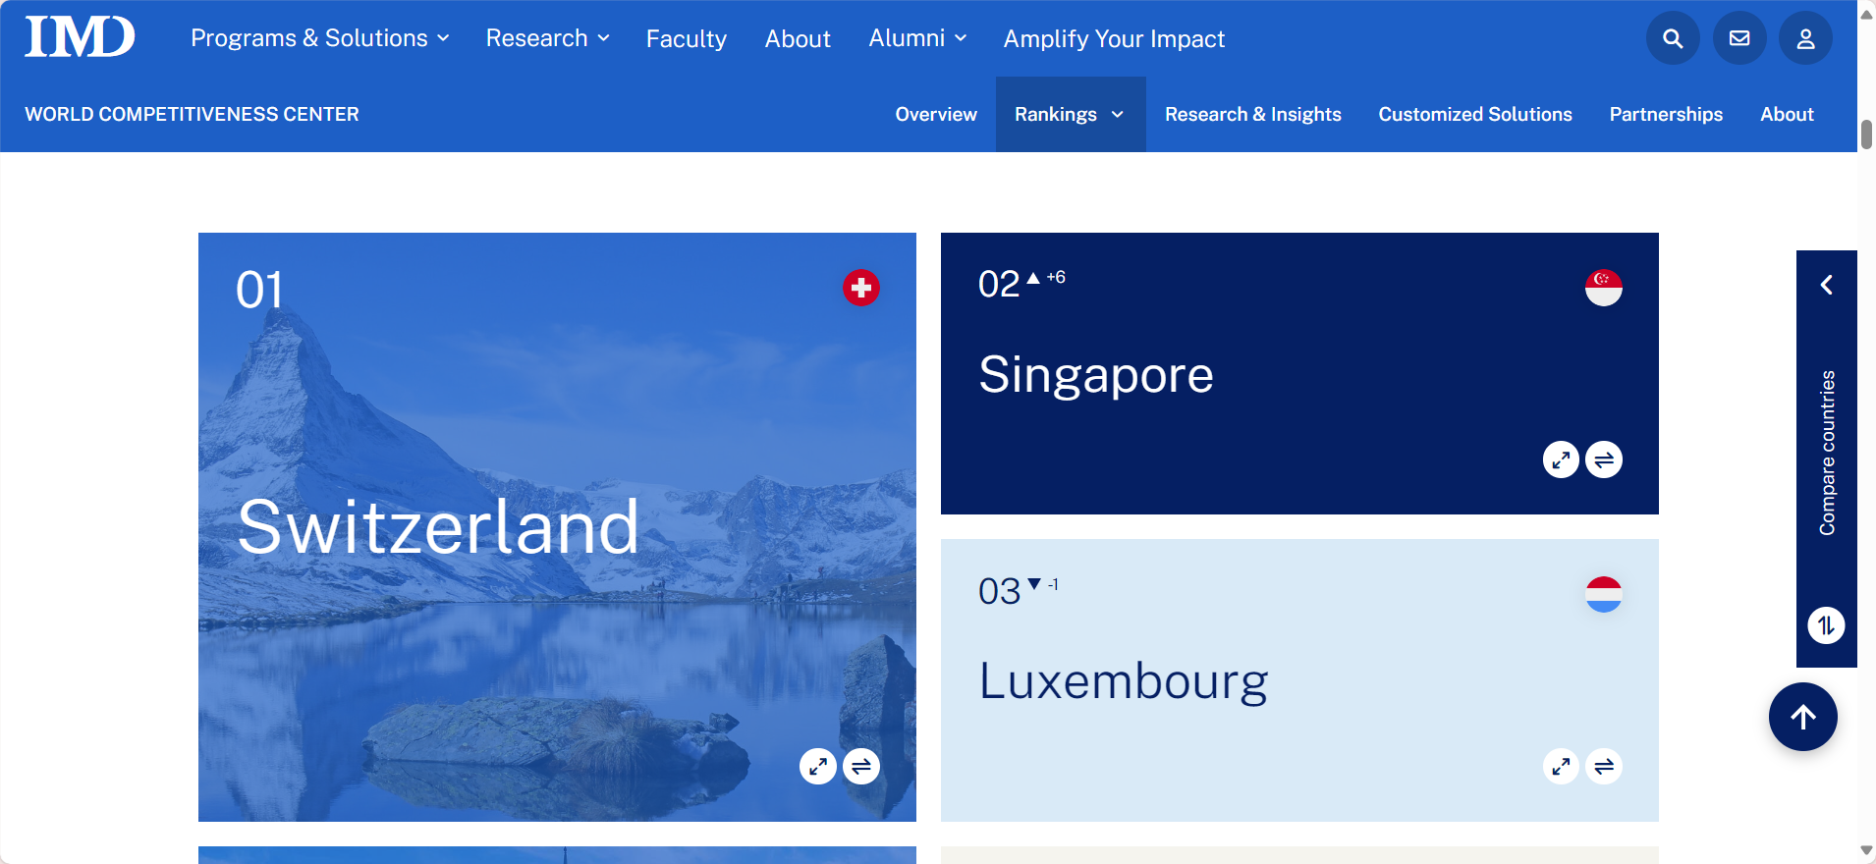Image resolution: width=1876 pixels, height=864 pixels.
Task: Expand the Research dropdown menu
Action: [x=548, y=38]
